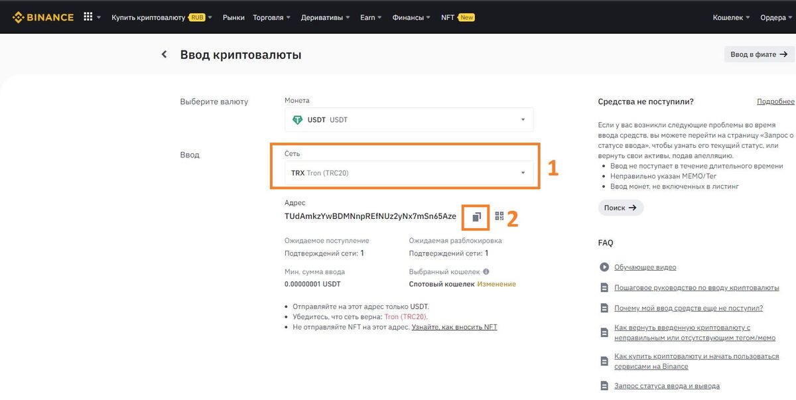The image size is (796, 400).
Task: Click document icon beside Как купить криптовалюту
Action: pos(604,362)
